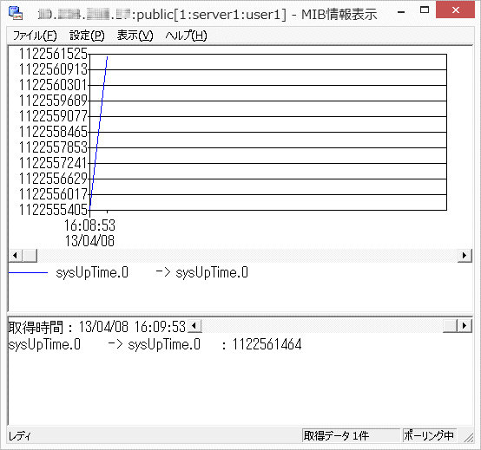
Task: Click the ポーリング中 status pane
Action: [x=429, y=435]
